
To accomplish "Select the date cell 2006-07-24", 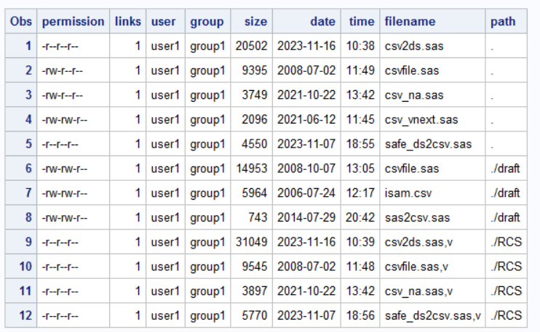I will pos(306,193).
